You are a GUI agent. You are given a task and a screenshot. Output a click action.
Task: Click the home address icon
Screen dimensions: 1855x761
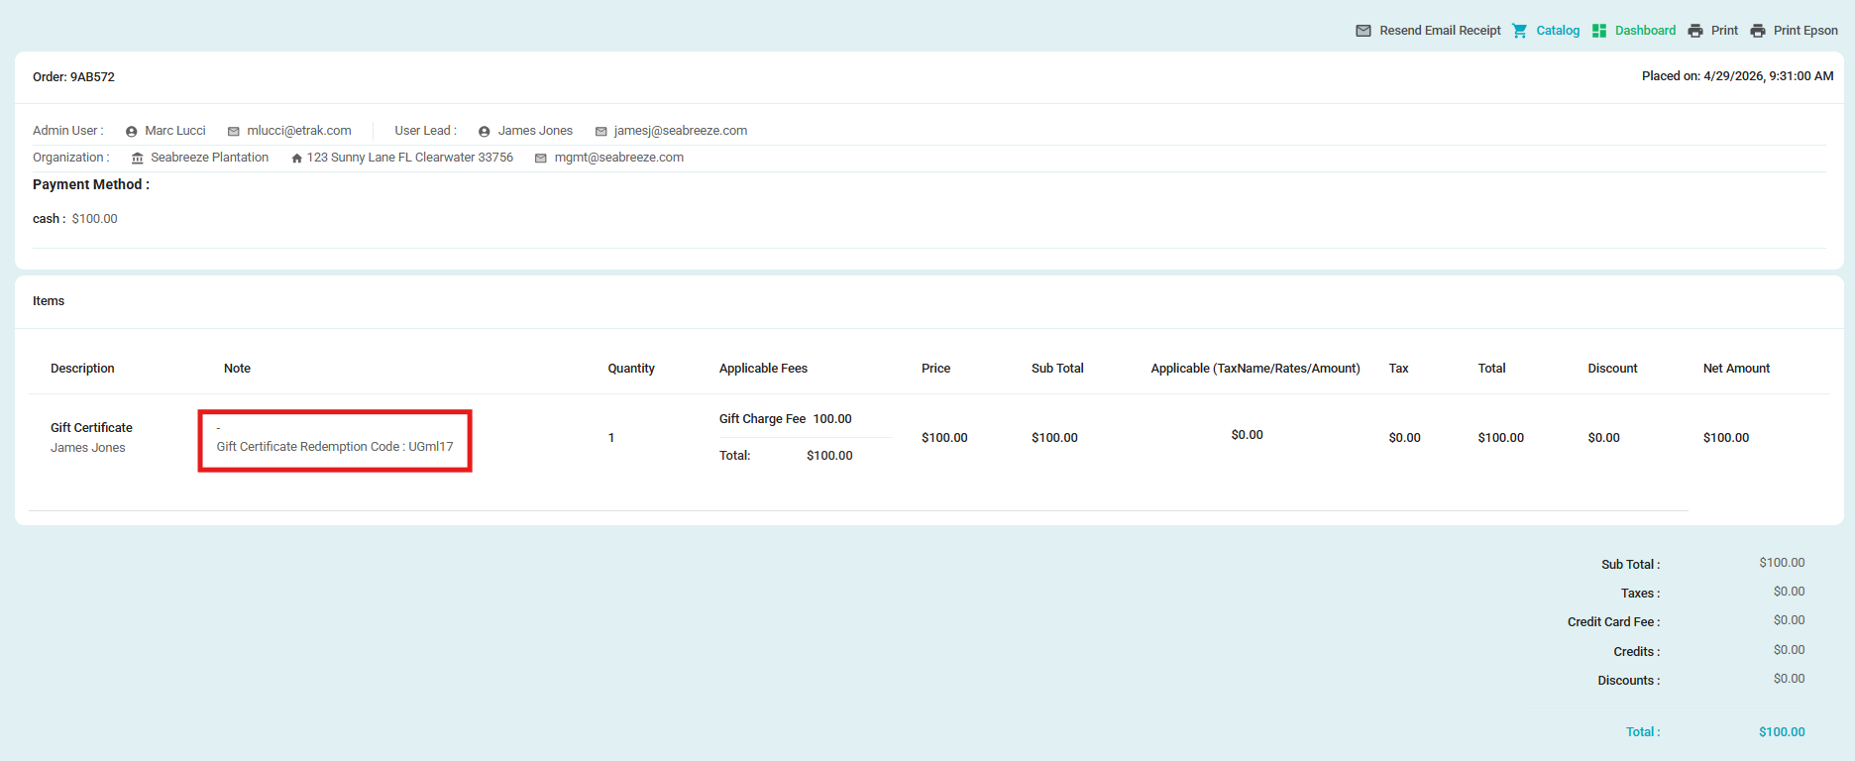pos(296,159)
